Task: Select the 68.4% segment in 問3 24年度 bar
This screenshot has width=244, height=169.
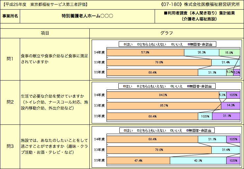Action: click(x=152, y=139)
